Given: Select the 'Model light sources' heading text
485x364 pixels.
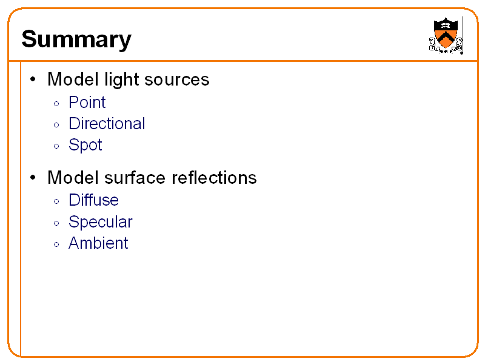Looking at the screenshot, I should click(128, 79).
